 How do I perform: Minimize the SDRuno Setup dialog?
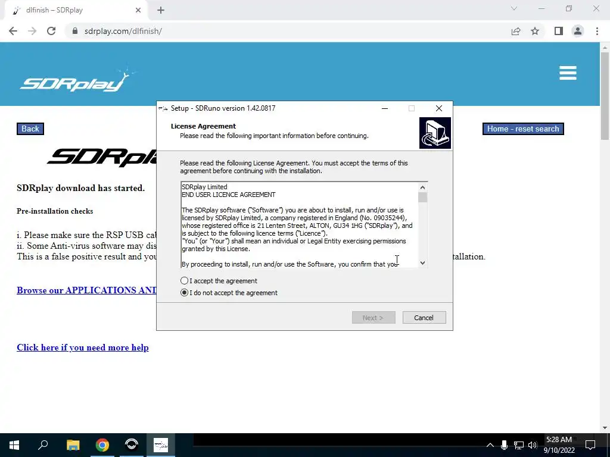(x=385, y=108)
